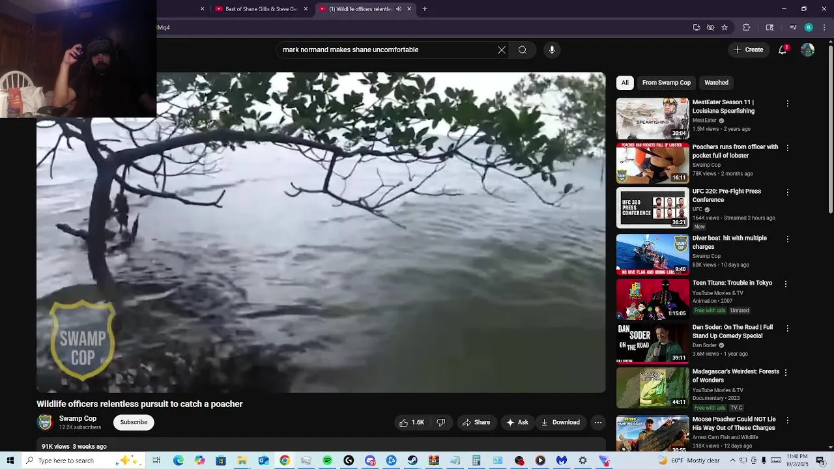Open YouTube notifications bell
This screenshot has height=469, width=834.
tap(783, 50)
